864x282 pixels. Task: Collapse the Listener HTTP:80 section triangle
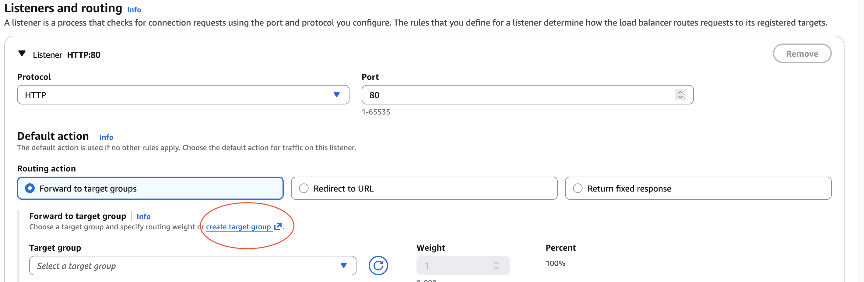coord(22,54)
